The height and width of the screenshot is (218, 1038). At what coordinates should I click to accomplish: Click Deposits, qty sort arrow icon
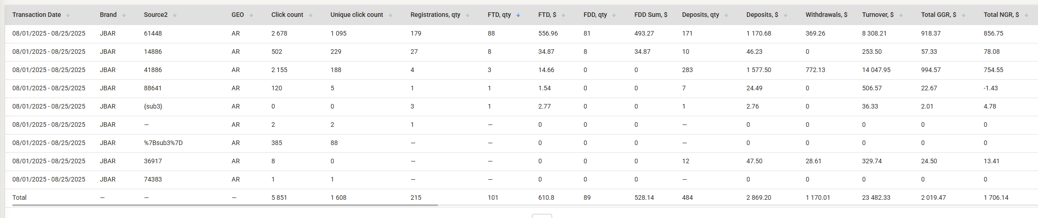click(726, 15)
